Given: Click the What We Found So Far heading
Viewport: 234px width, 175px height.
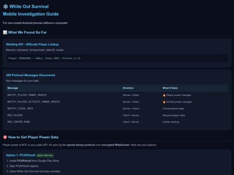Looking at the screenshot, I should point(27,32).
